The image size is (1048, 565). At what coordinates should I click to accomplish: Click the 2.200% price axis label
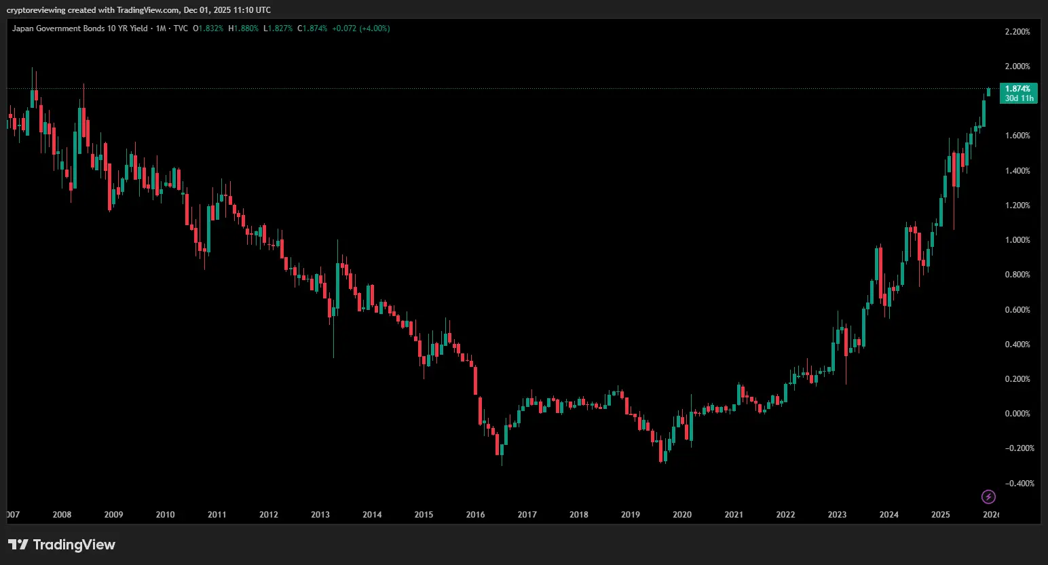coord(1017,32)
